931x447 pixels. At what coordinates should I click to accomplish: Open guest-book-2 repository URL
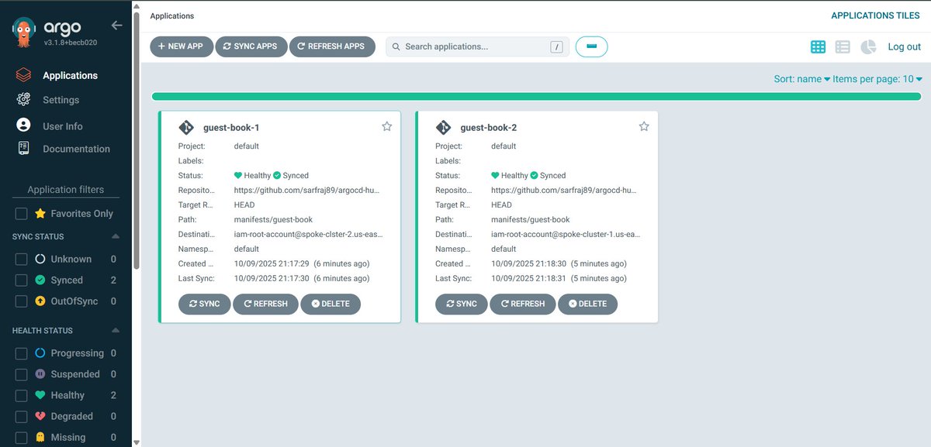tap(564, 190)
